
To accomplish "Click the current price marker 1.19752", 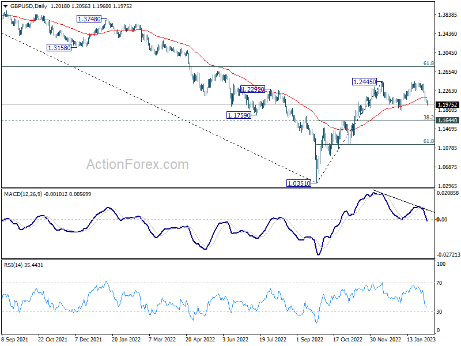I will 447,105.
